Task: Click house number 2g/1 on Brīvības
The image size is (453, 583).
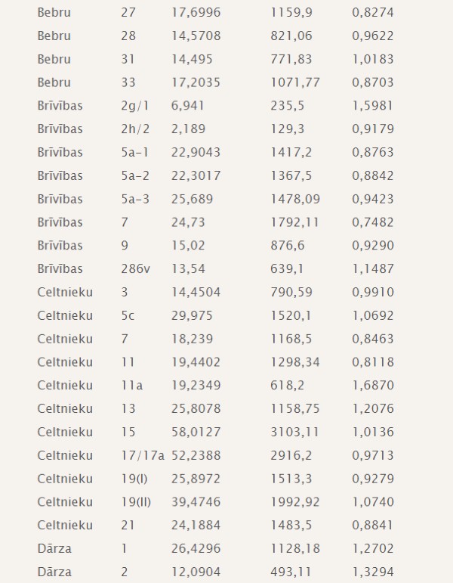Action: click(135, 106)
